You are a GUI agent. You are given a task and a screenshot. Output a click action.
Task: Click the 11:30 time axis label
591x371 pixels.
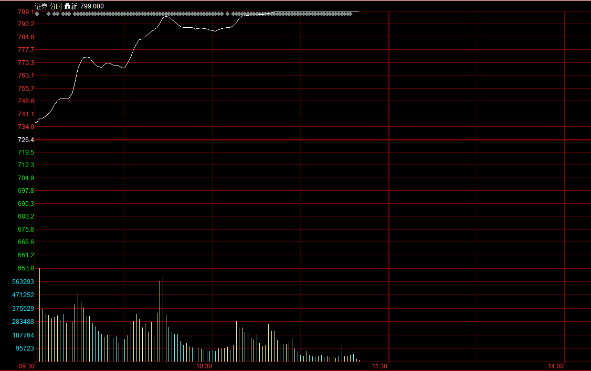(x=379, y=366)
